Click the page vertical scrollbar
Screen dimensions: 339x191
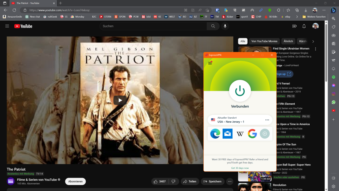(326, 53)
